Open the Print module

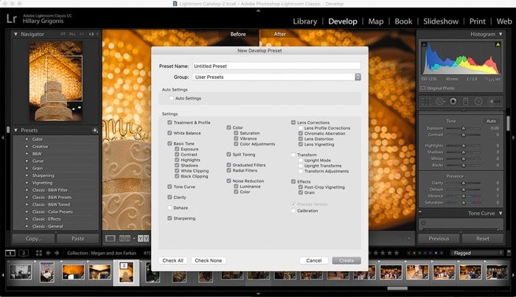[477, 21]
